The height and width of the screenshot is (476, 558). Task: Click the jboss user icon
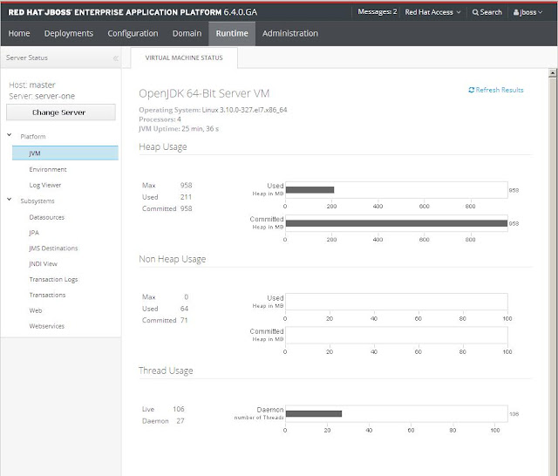coord(515,12)
